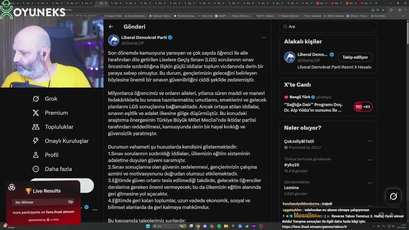Open LDP avatar in Alakalı kişiler
Screen dimensions: 409x230
289,57
